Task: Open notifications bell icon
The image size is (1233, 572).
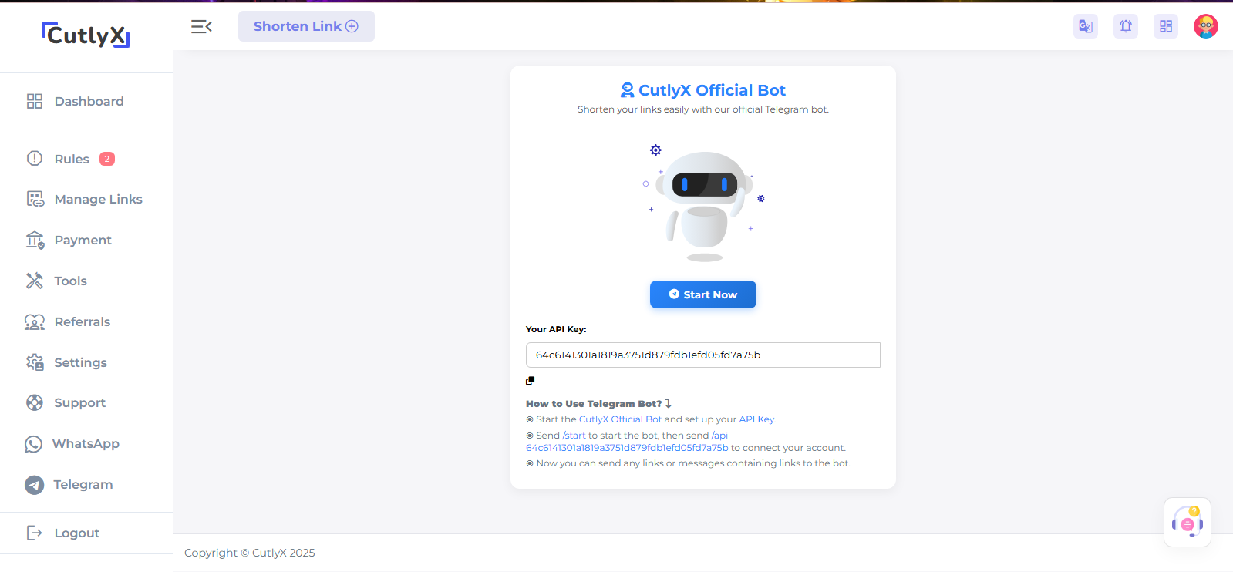Action: coord(1126,26)
